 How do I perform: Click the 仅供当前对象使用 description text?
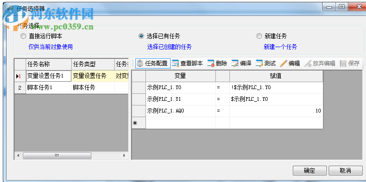coord(50,47)
